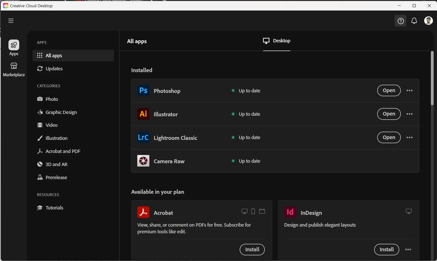The image size is (437, 261).
Task: Open more options for Photoshop
Action: coord(410,91)
